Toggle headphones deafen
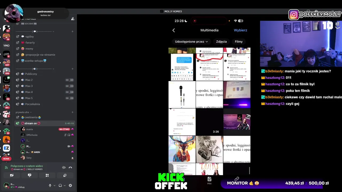 click(x=60, y=185)
